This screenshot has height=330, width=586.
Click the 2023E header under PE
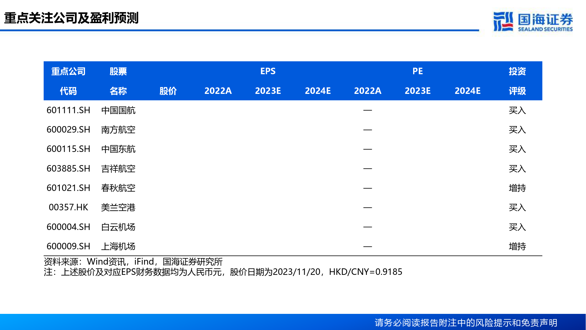tap(418, 91)
